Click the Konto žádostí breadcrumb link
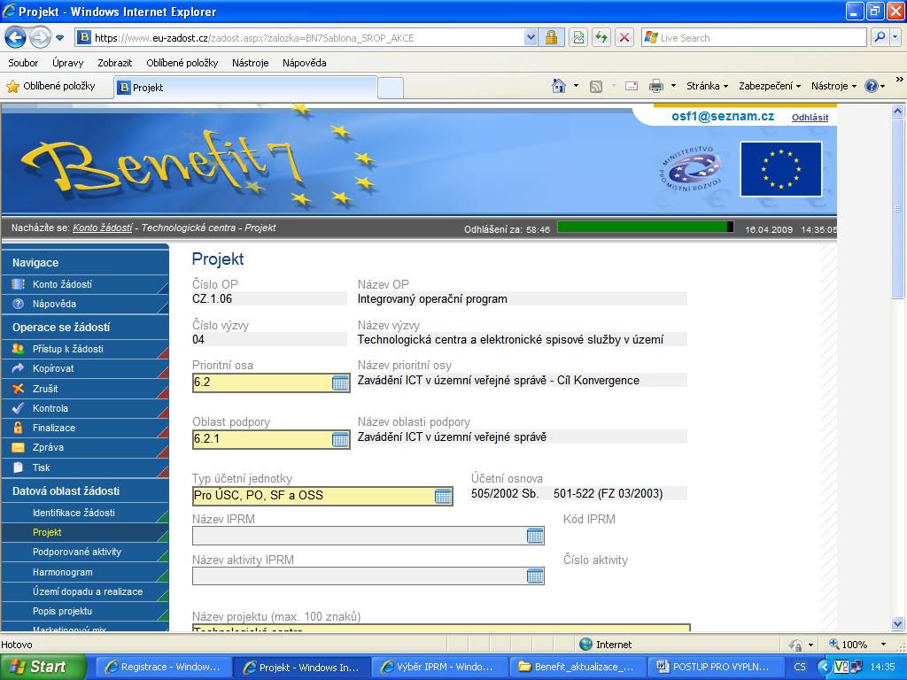This screenshot has height=680, width=907. pos(103,228)
